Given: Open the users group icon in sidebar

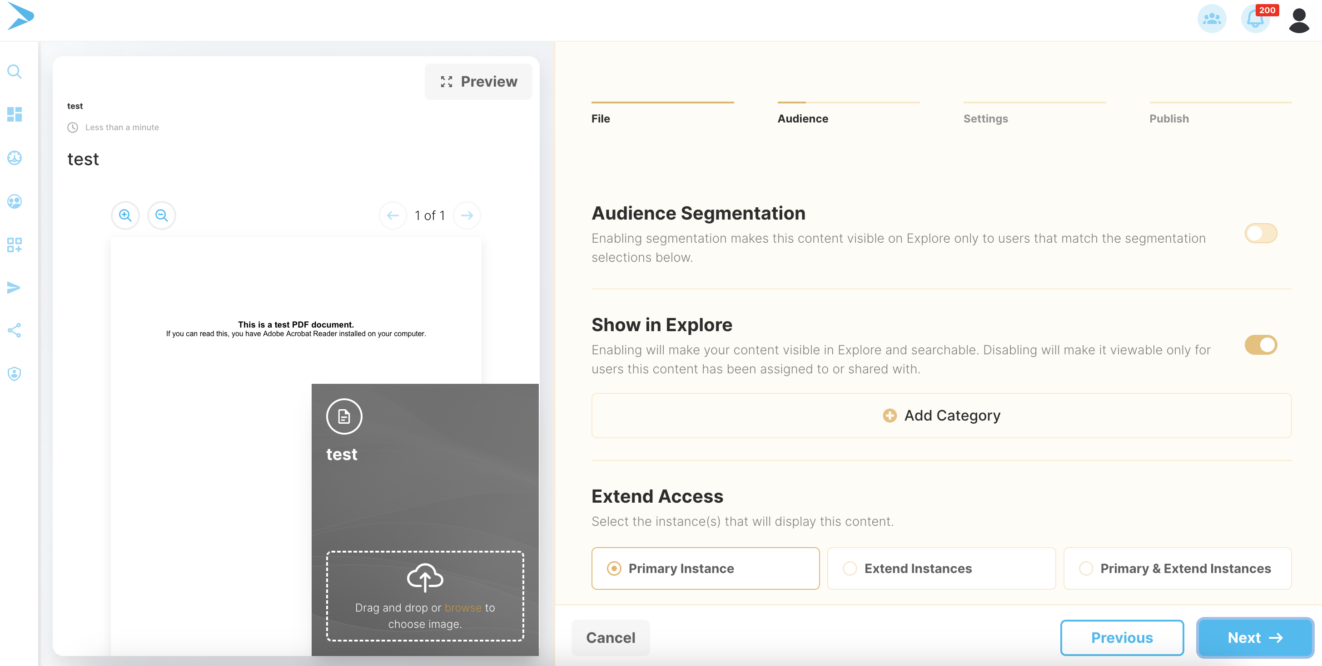Looking at the screenshot, I should 15,201.
